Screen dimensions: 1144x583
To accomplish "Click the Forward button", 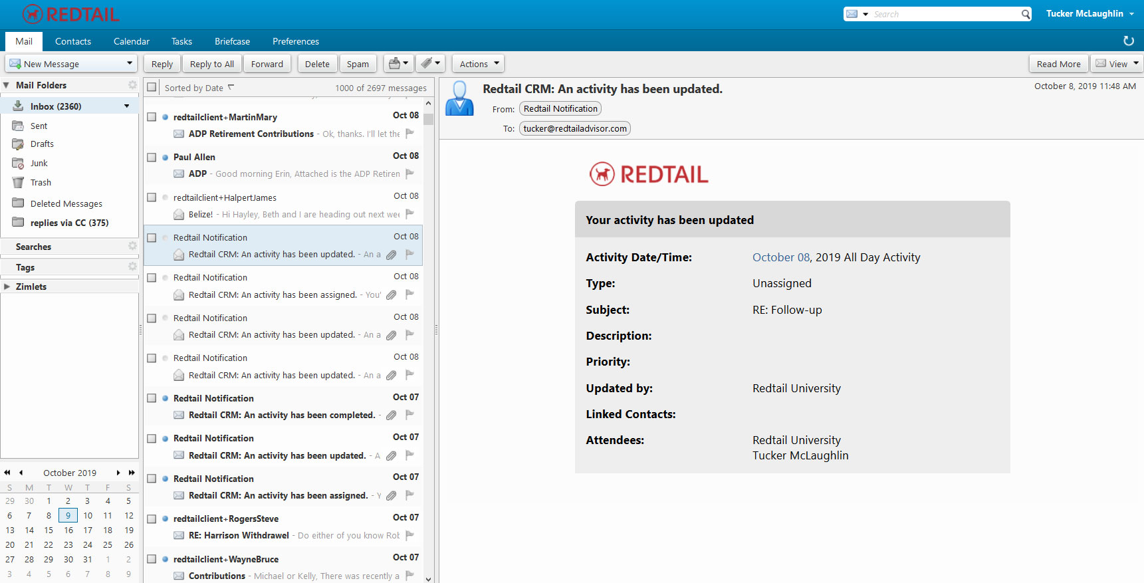I will click(x=267, y=64).
